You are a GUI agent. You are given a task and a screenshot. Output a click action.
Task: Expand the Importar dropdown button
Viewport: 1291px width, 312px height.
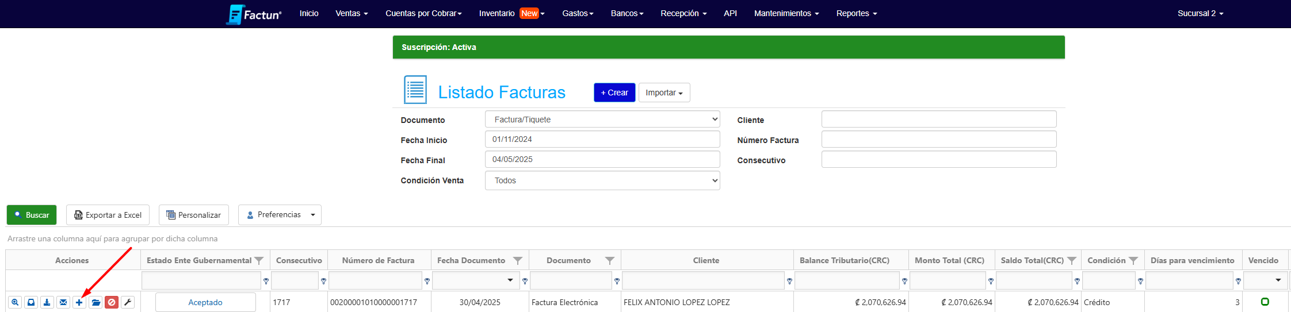[x=664, y=93]
